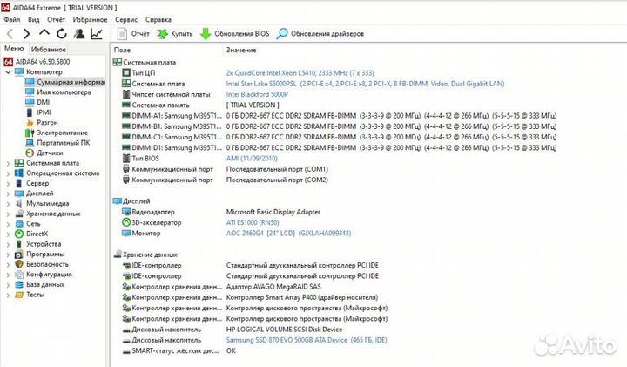Open the ATI ES1000 (RN50) link
Viewport: 627px width, 367px height.
253,222
